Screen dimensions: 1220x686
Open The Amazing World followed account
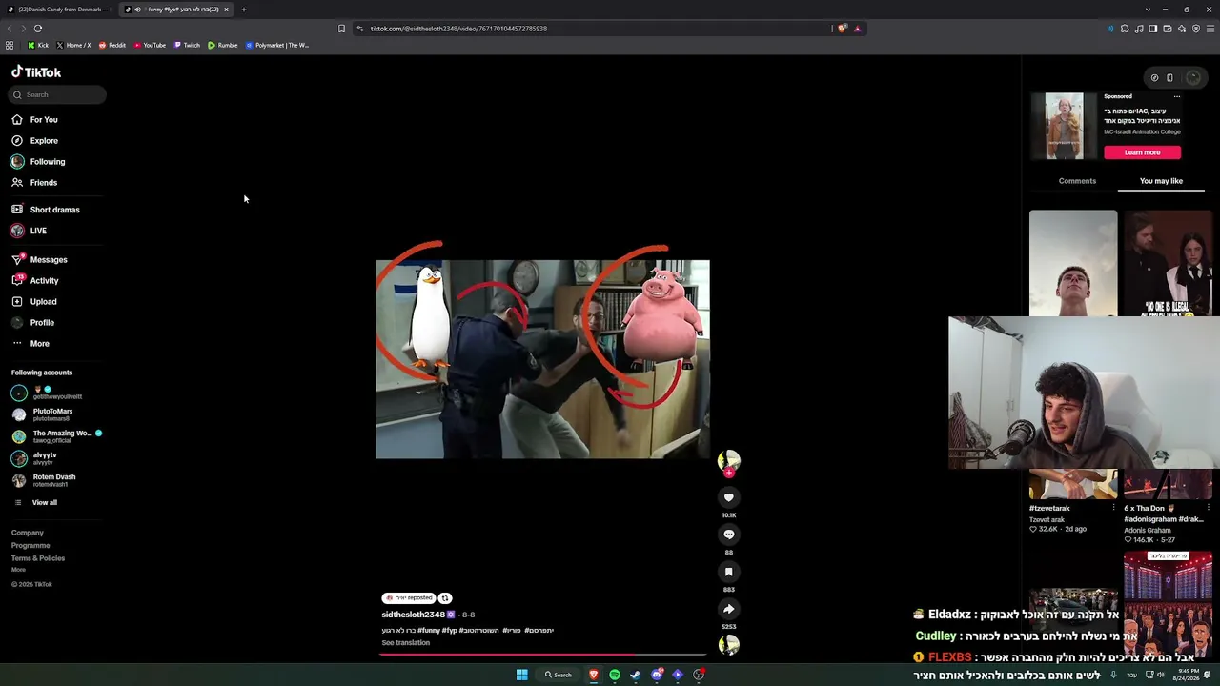56,436
